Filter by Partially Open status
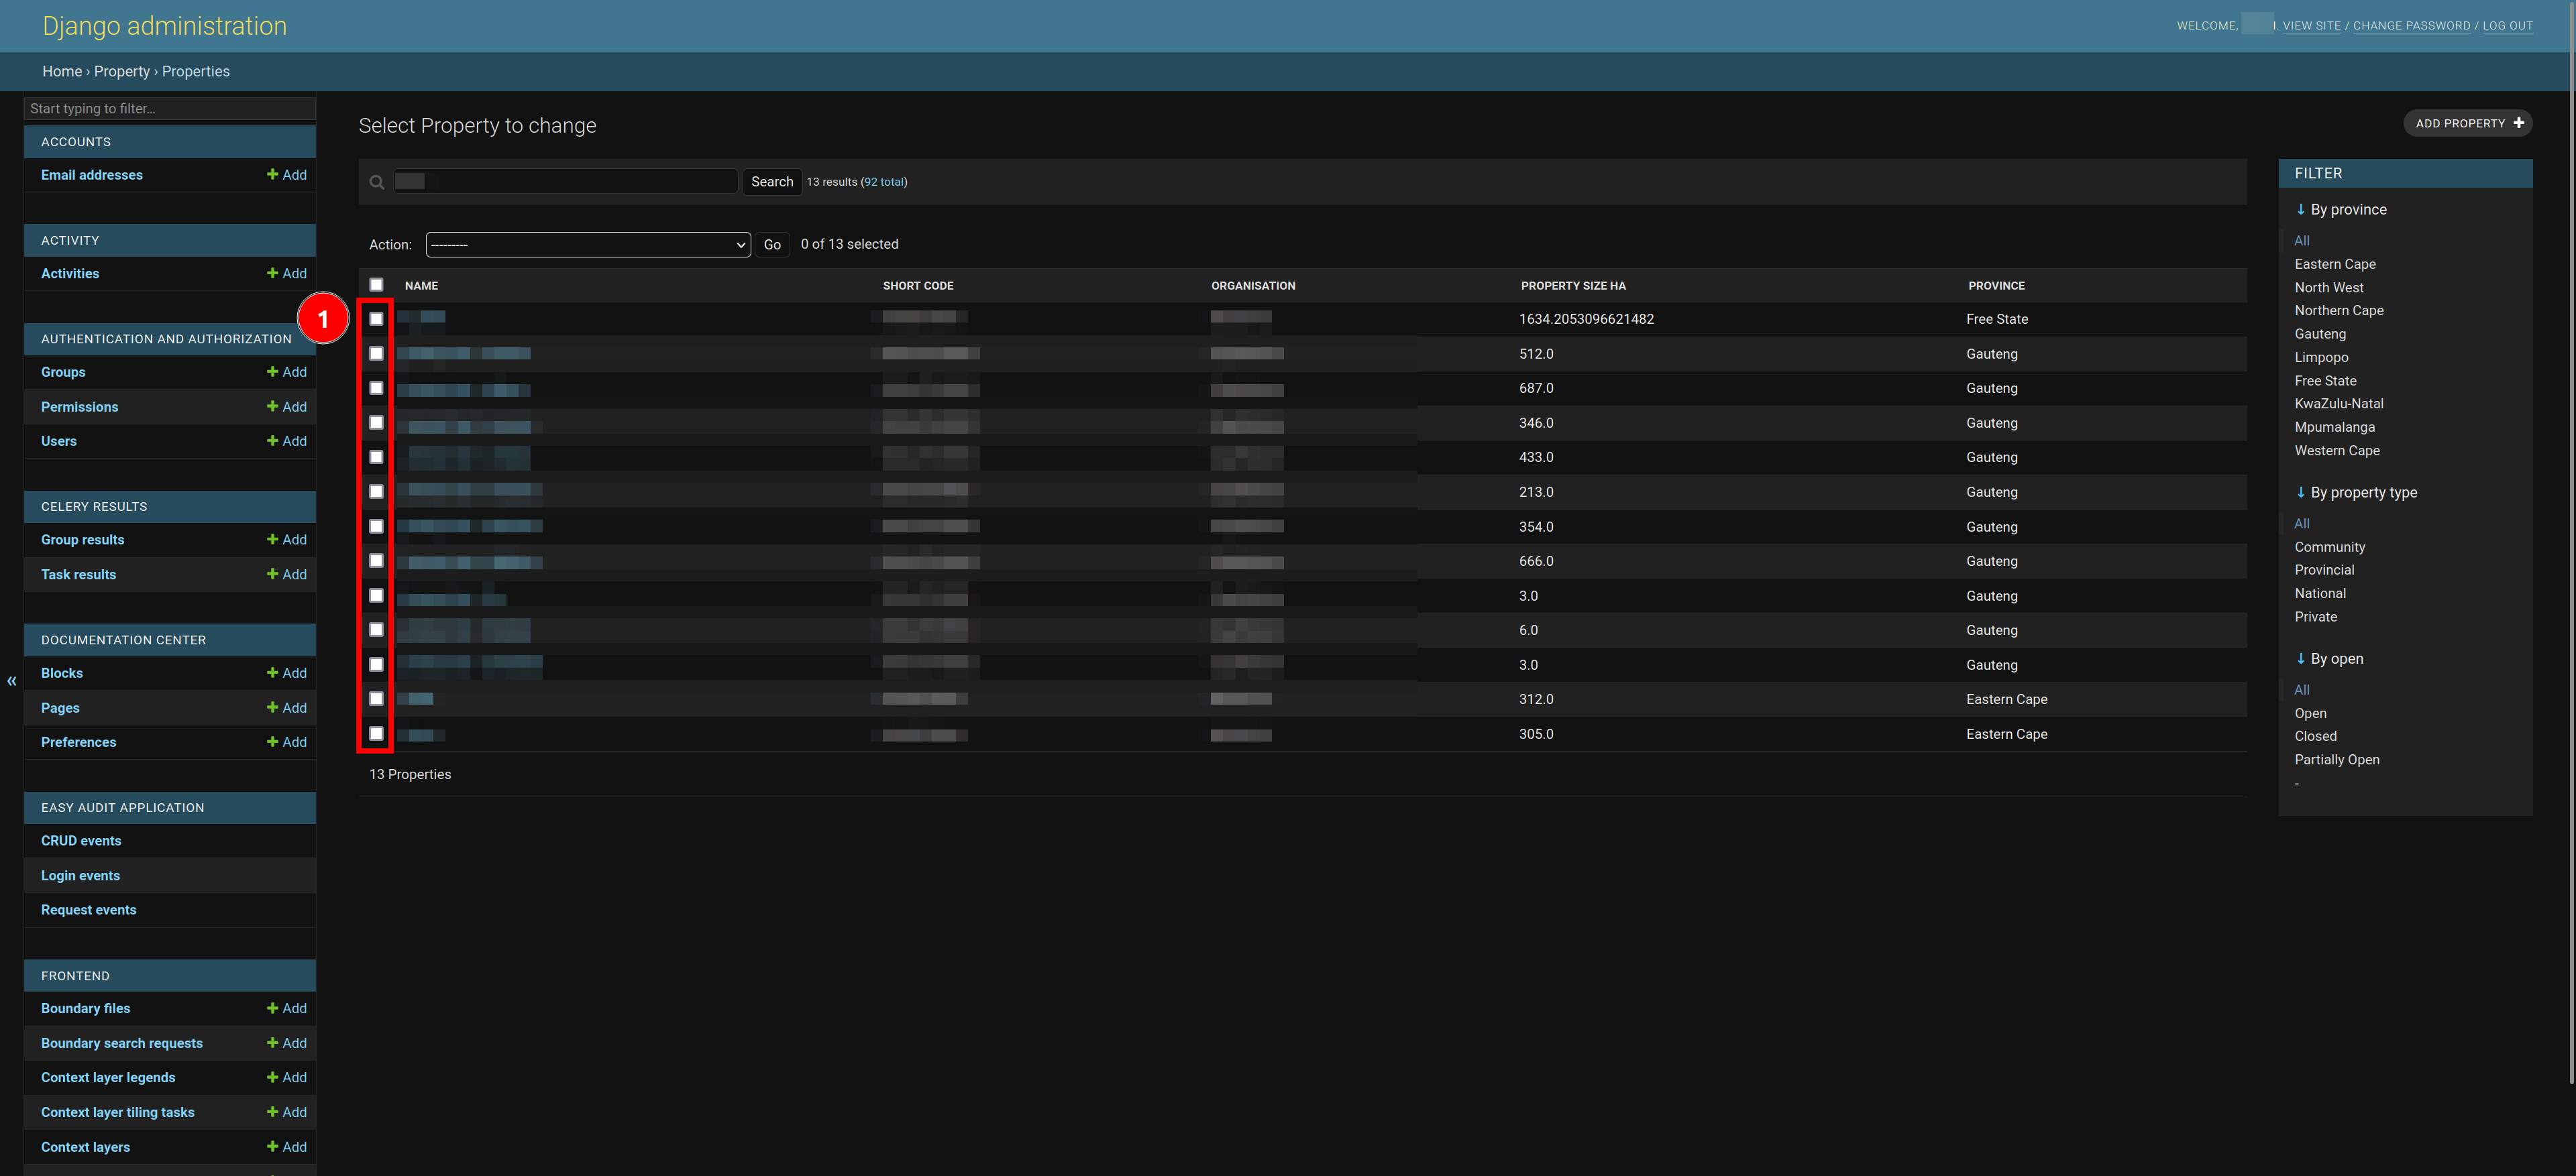Viewport: 2576px width, 1176px height. click(x=2337, y=760)
